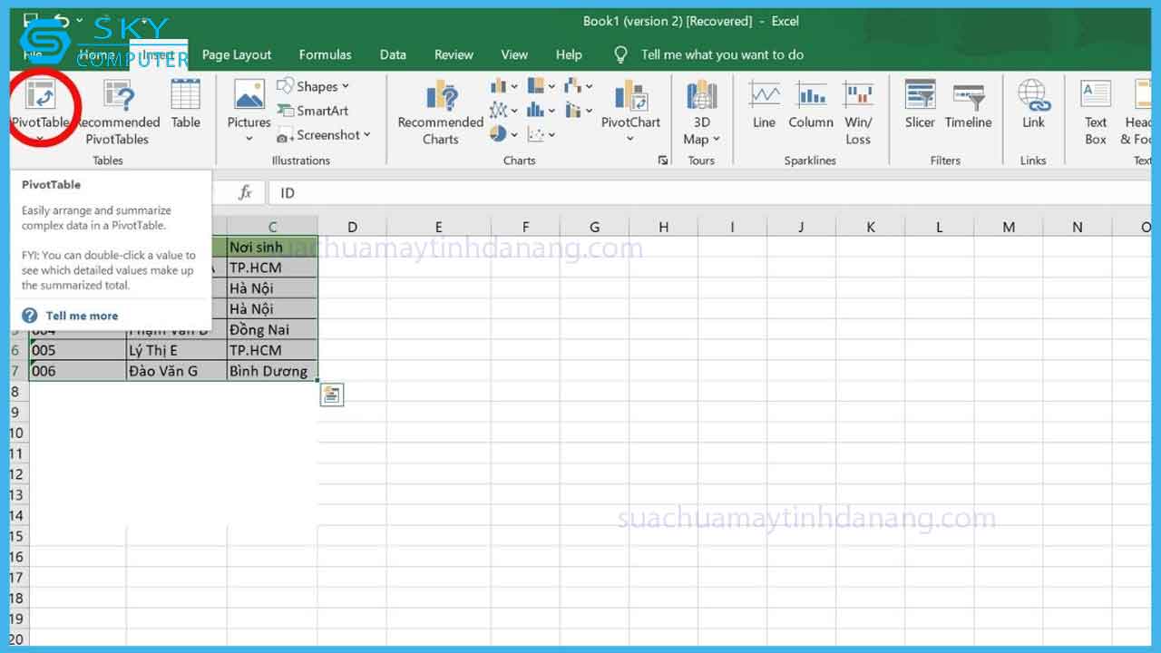Click the formula bar containing ID
The width and height of the screenshot is (1161, 653).
pyautogui.click(x=712, y=192)
